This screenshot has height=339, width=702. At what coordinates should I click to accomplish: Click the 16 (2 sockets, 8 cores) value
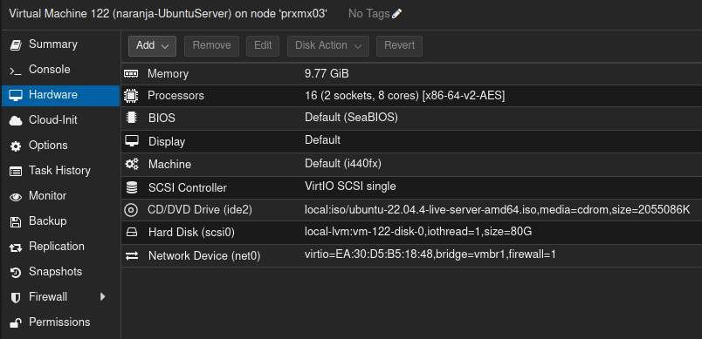pyautogui.click(x=405, y=96)
